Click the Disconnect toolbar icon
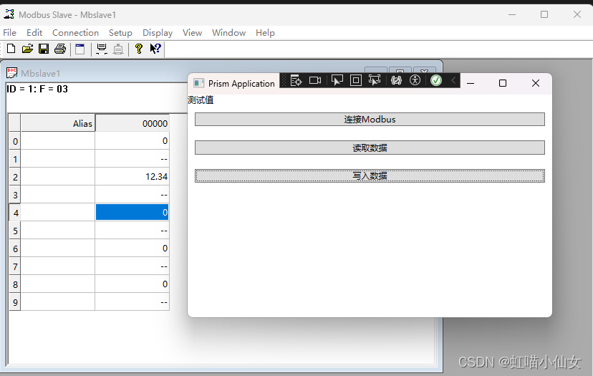This screenshot has width=593, height=376. click(118, 49)
